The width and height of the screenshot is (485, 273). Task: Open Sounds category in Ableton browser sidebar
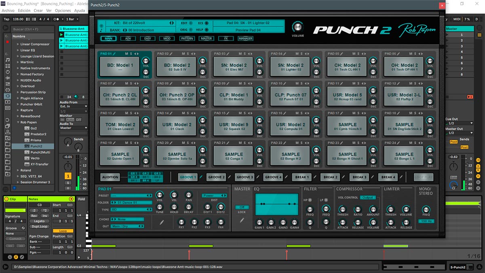click(7, 59)
